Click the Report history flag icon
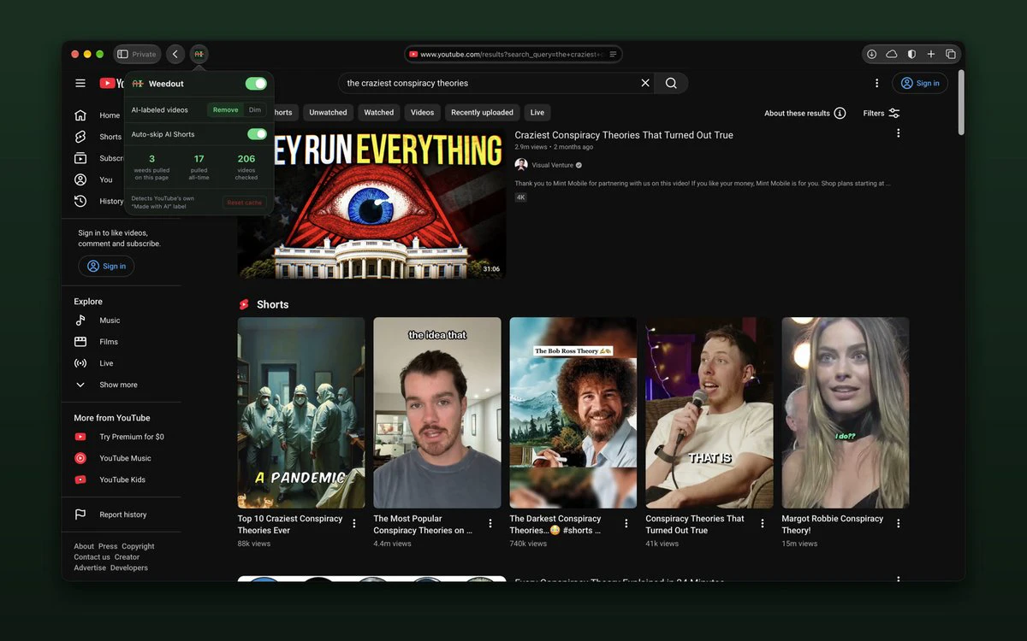Viewport: 1027px width, 641px height. click(x=80, y=515)
